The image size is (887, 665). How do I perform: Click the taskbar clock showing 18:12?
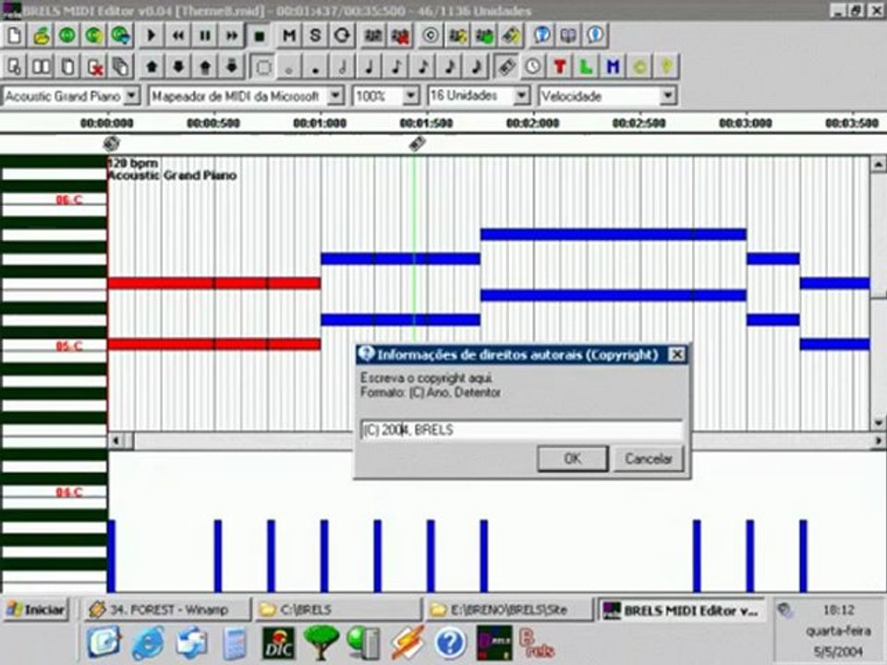(x=838, y=611)
